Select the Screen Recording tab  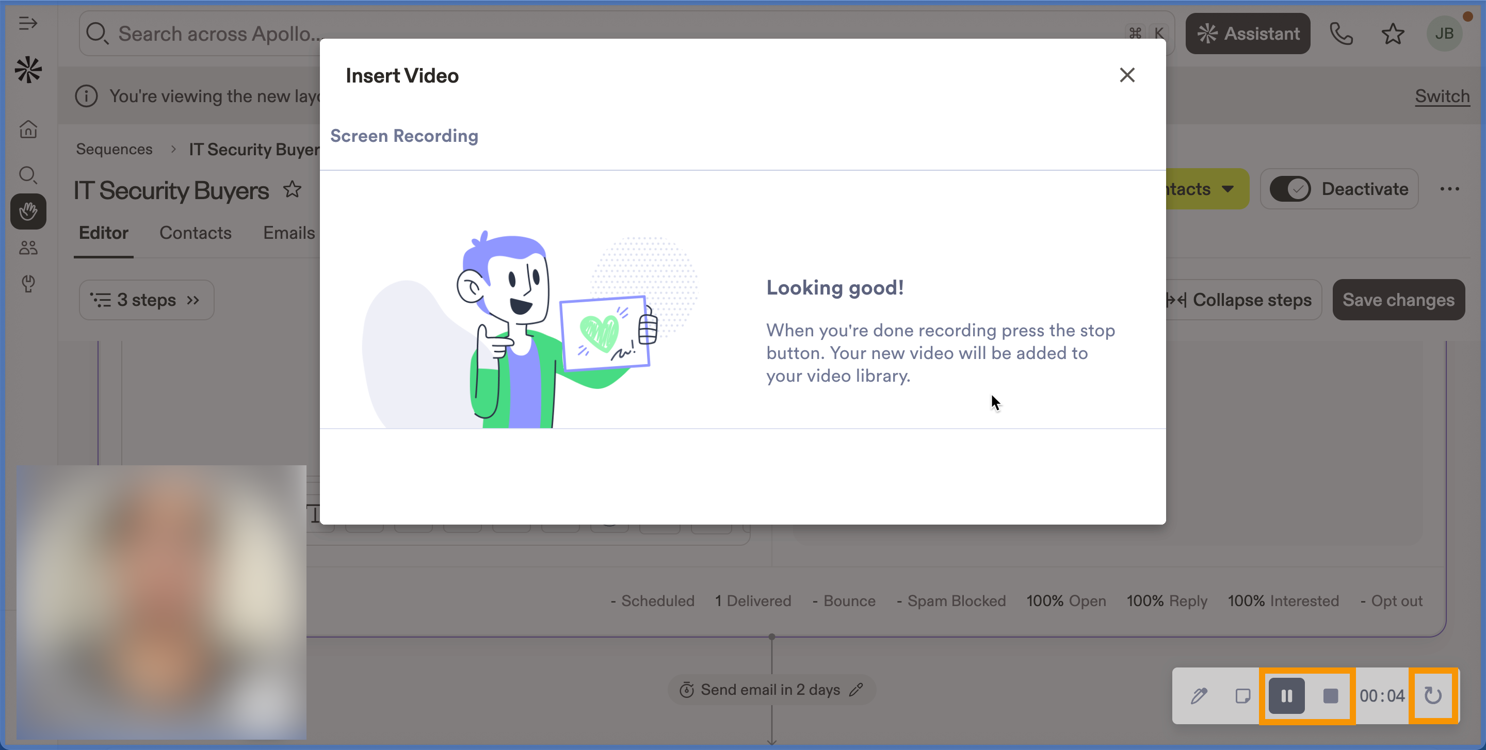click(x=404, y=136)
